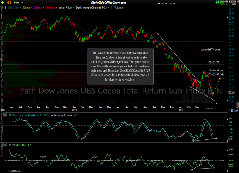Select the Average True Range sidebar tab
The image size is (239, 173).
1,69
